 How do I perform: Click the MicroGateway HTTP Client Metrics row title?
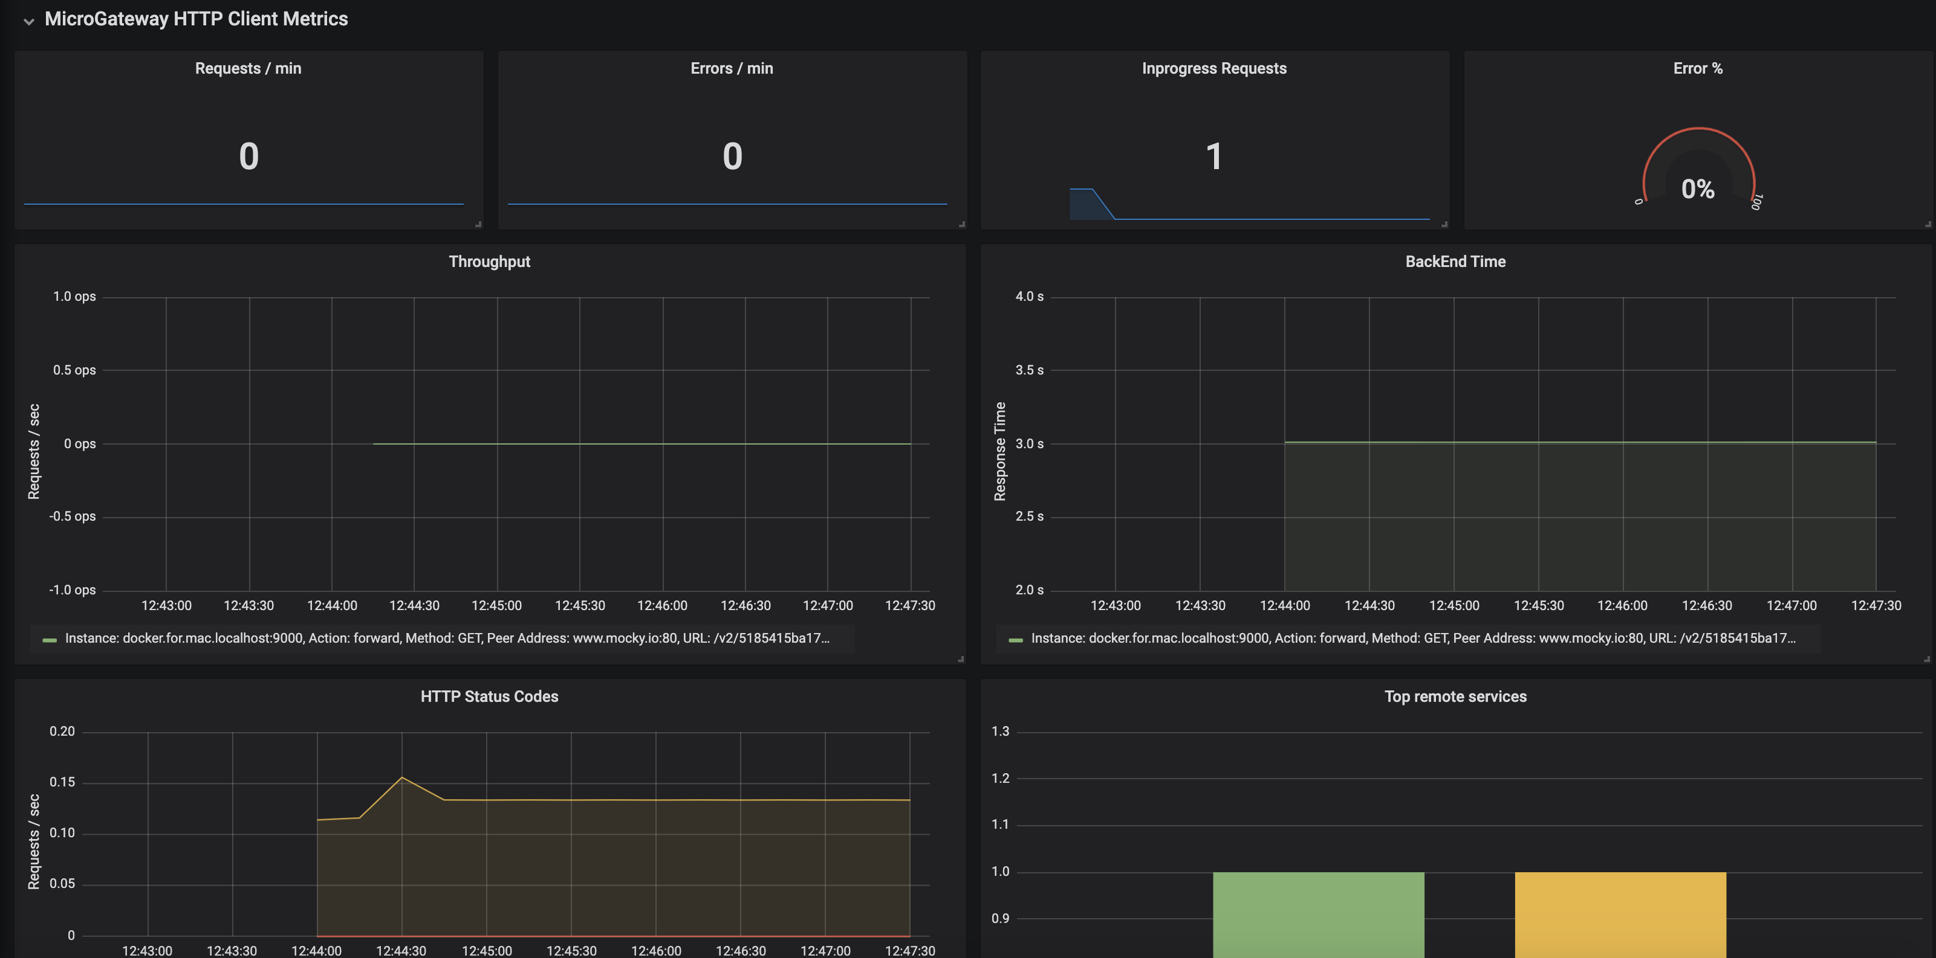point(196,19)
